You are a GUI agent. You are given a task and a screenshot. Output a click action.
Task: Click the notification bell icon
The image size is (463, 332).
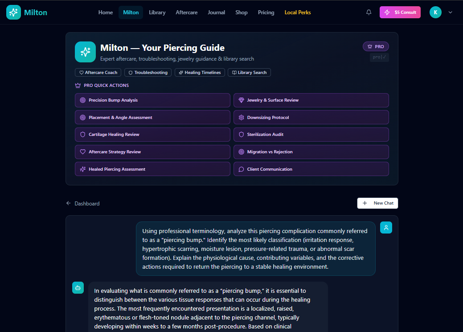[x=369, y=12]
